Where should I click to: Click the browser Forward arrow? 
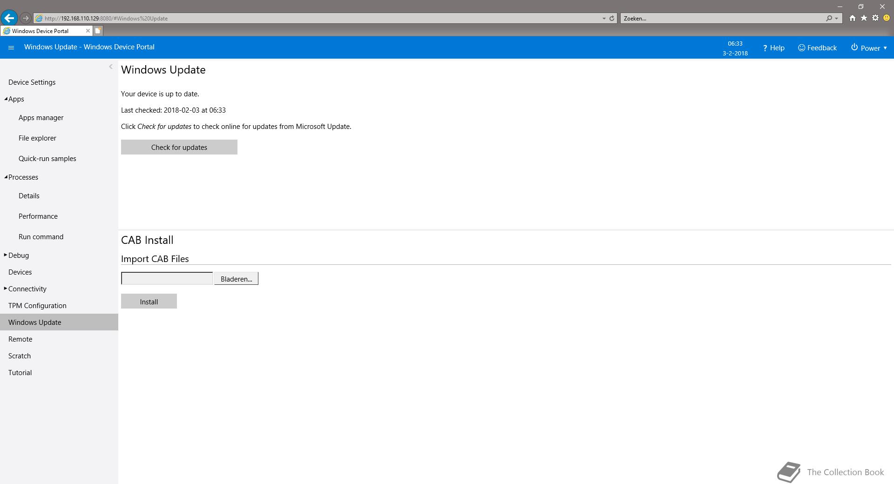click(26, 18)
